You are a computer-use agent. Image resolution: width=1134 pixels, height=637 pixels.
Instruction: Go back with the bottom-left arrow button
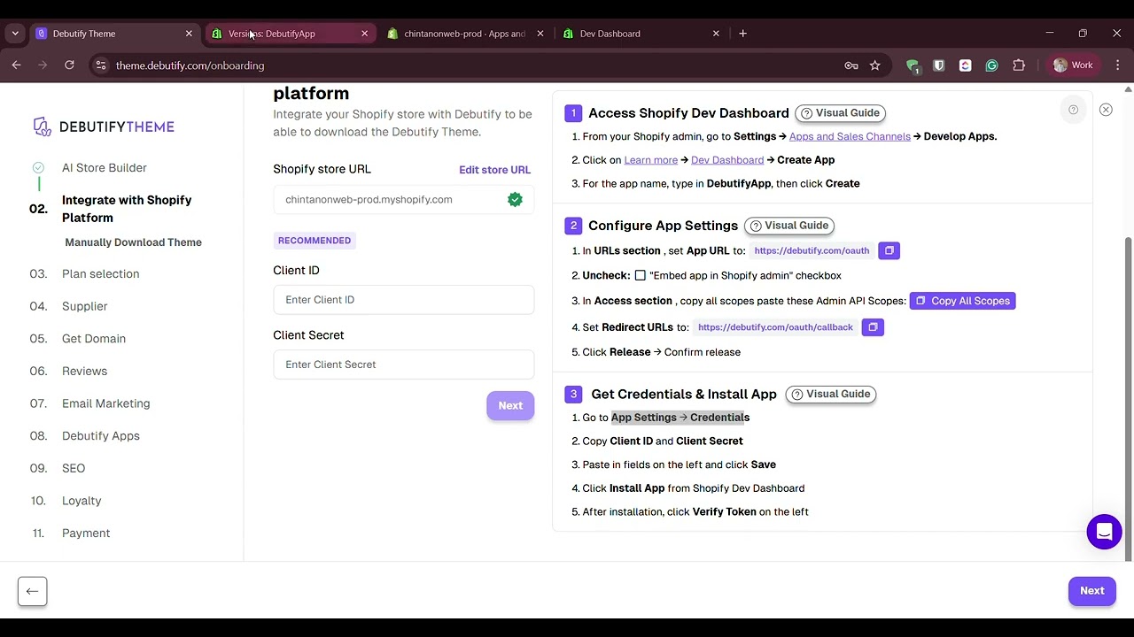(x=32, y=591)
